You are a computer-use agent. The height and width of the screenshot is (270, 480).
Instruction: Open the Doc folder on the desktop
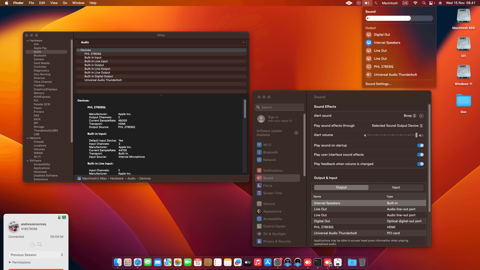click(x=463, y=103)
